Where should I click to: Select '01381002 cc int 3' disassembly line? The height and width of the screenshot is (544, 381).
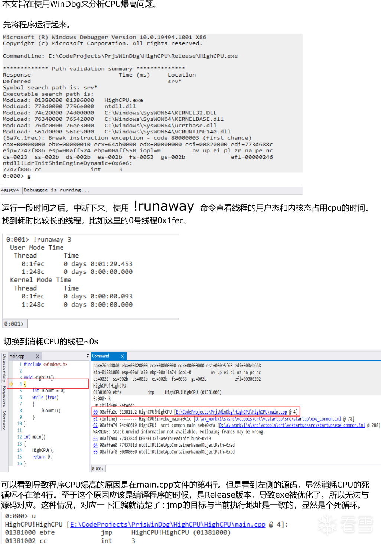[70, 541]
